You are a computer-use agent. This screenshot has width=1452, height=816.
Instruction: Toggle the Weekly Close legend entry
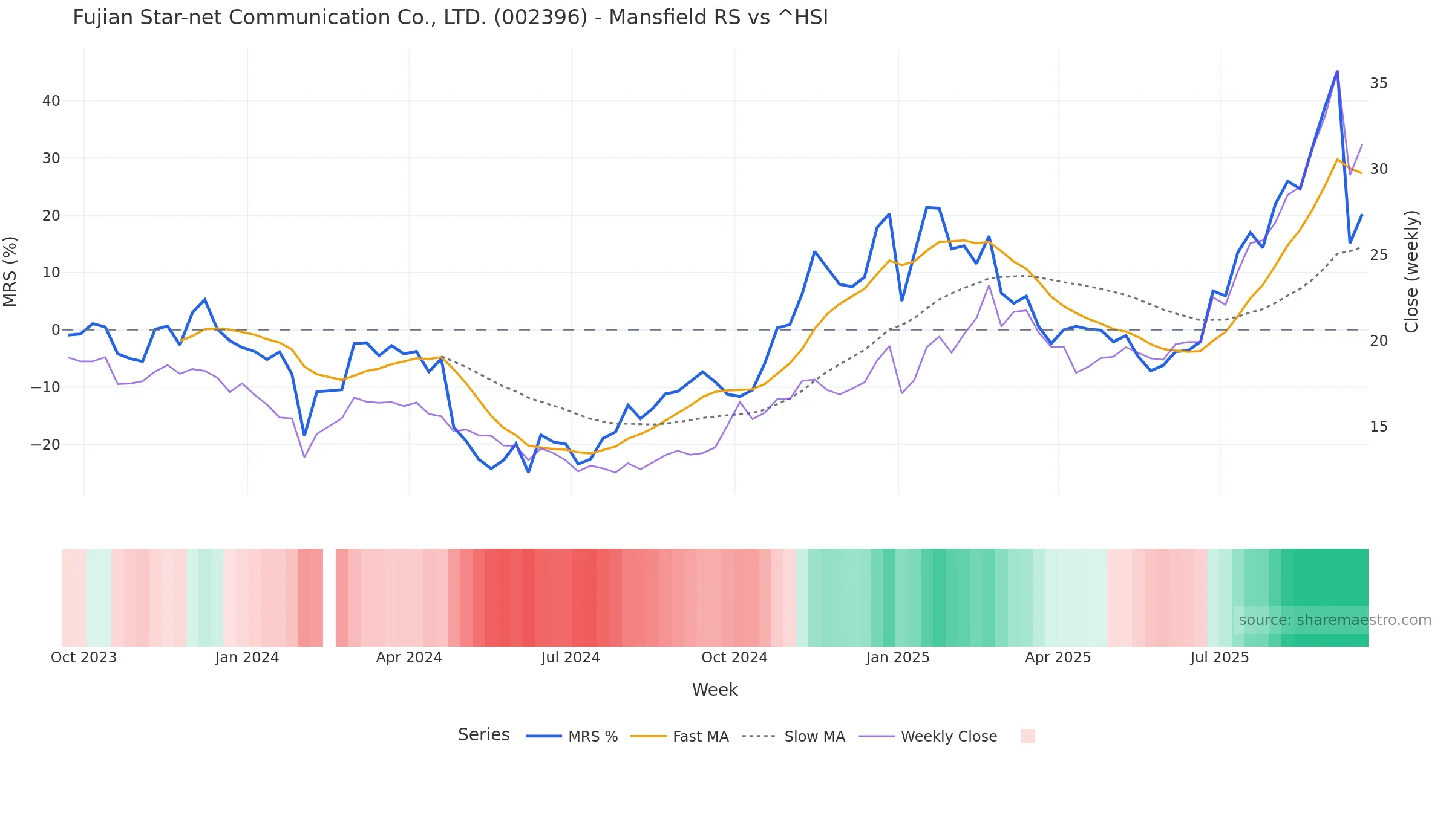coord(928,736)
